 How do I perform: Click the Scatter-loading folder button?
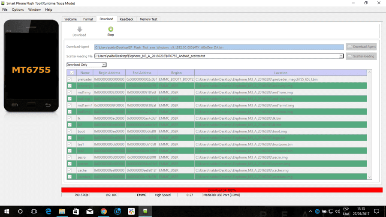[x=361, y=56]
